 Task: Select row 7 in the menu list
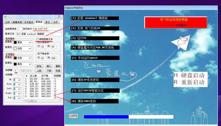pyautogui.click(x=43, y=94)
